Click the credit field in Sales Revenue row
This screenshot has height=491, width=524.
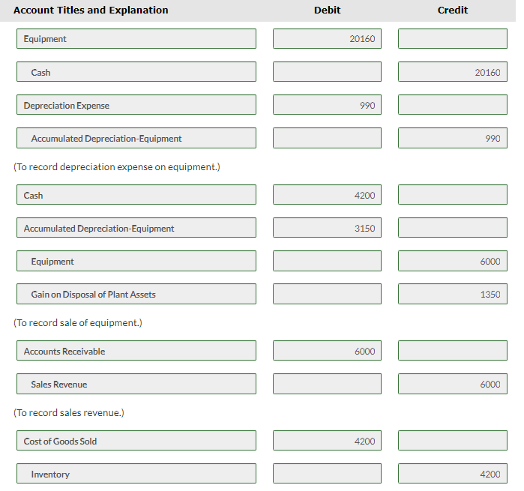[453, 384]
